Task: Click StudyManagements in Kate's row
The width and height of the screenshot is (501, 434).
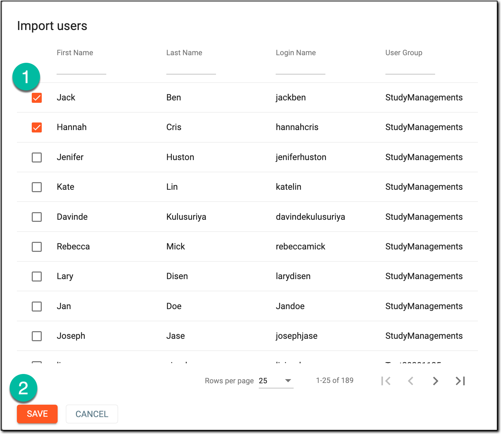Action: click(424, 187)
